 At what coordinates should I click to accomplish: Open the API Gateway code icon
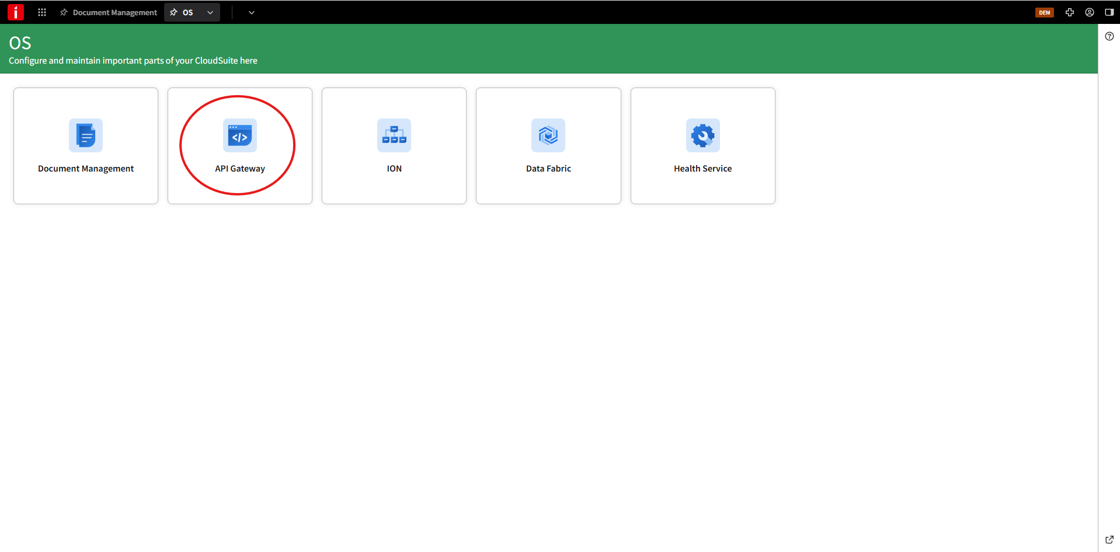tap(240, 135)
